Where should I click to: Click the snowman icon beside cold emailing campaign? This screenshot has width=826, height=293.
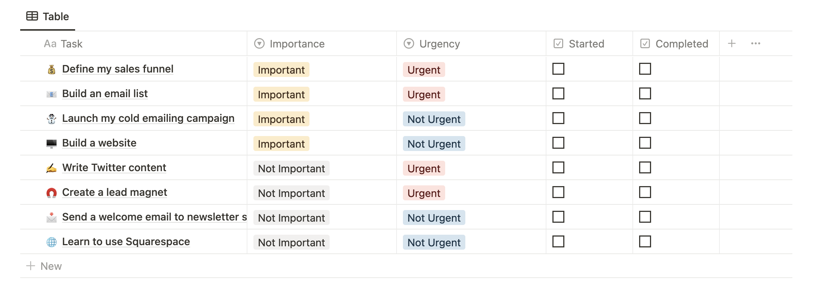(x=52, y=119)
